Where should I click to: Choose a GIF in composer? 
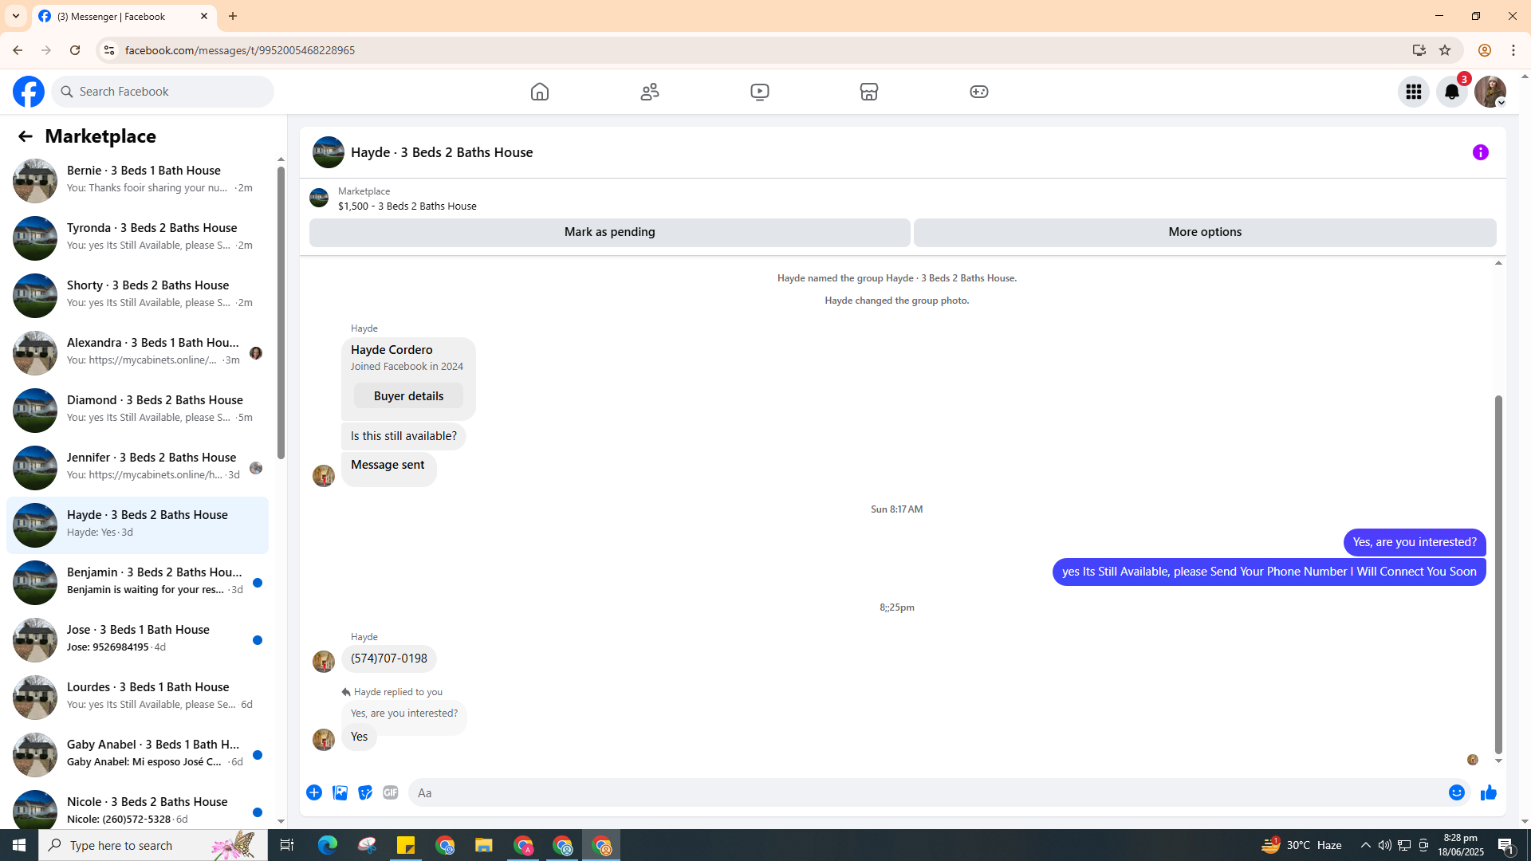click(391, 792)
